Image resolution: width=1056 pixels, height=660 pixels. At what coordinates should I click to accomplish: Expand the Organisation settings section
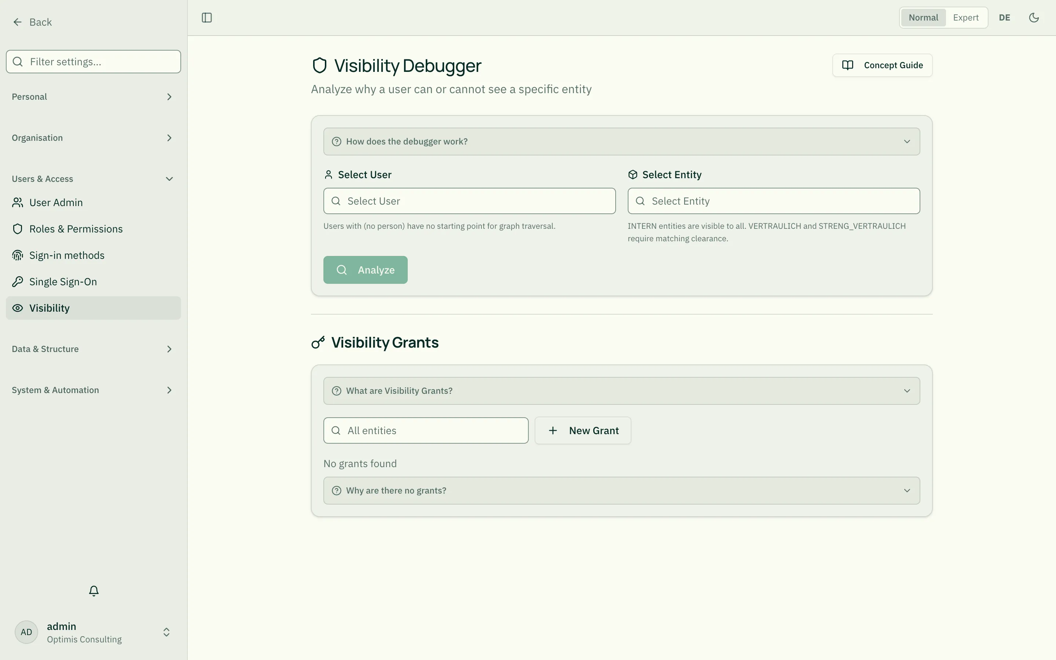pos(93,138)
